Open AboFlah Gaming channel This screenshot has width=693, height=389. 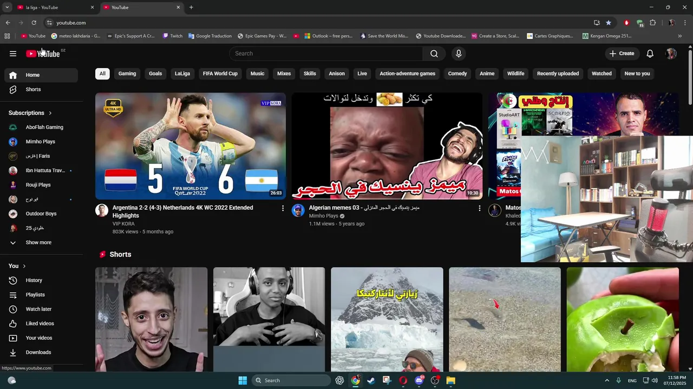(41, 127)
